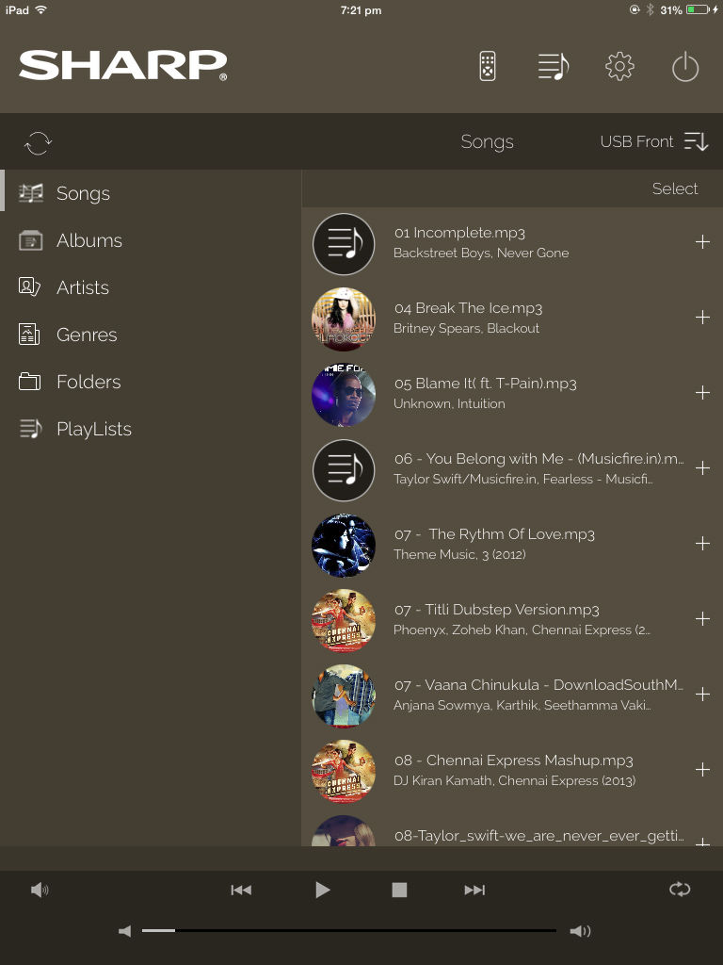The height and width of the screenshot is (965, 723).
Task: Select song 08 - Chennai Express Mashup.mp3
Action: (x=512, y=771)
